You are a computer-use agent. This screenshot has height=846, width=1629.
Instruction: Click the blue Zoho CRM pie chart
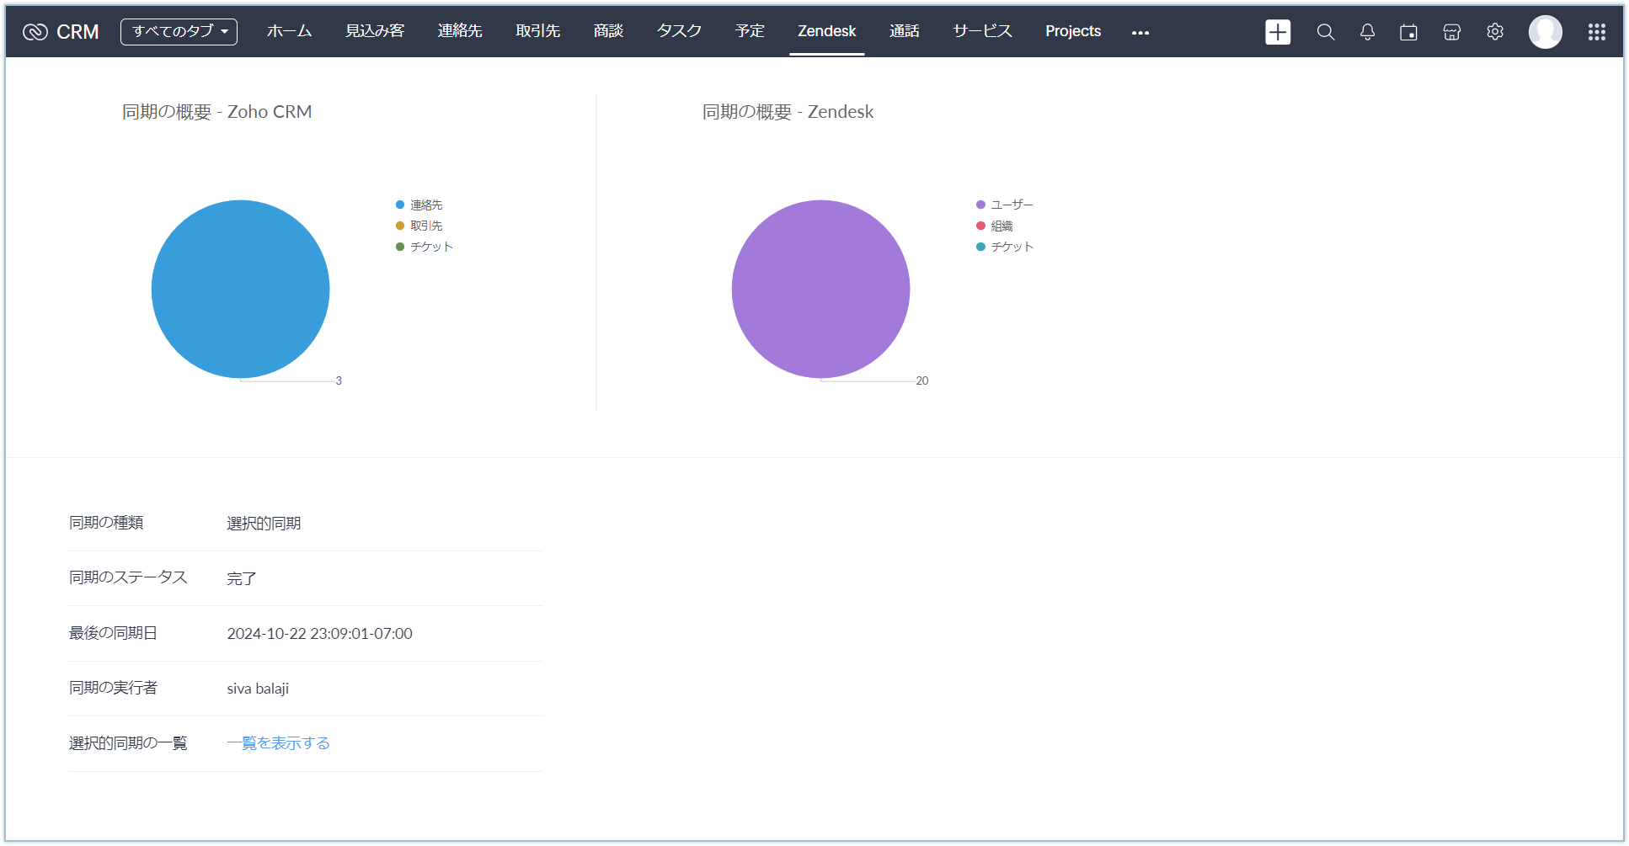tap(240, 289)
